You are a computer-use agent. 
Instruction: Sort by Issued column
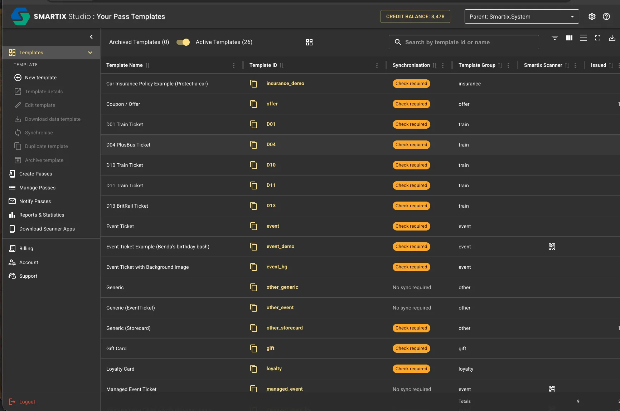coord(611,65)
